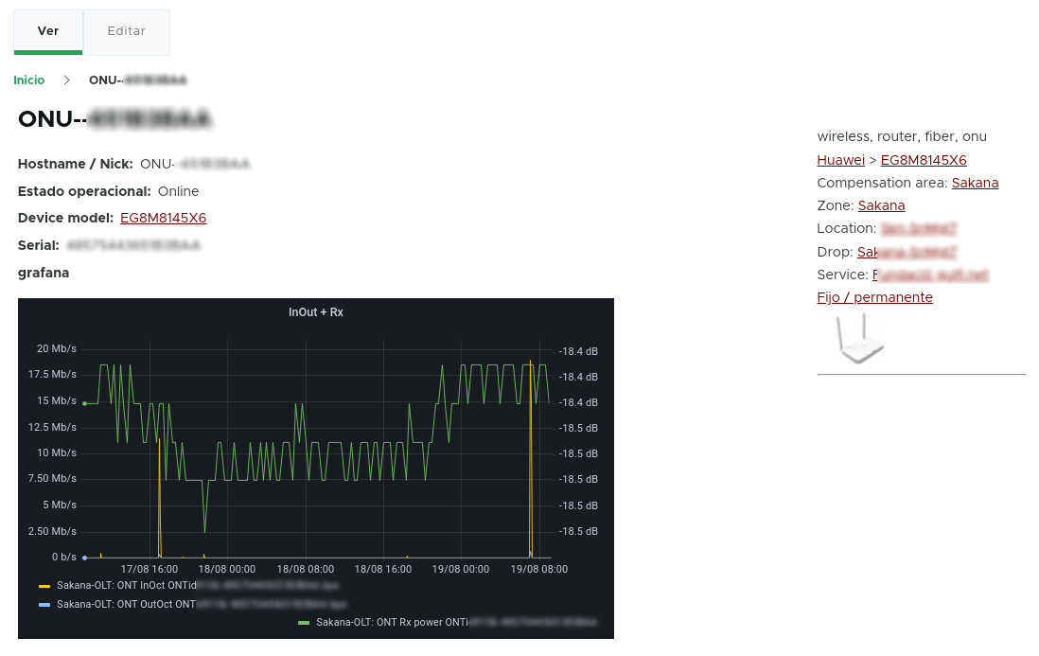The width and height of the screenshot is (1039, 656).
Task: Click the green Rx power legend color marker
Action: (x=305, y=623)
